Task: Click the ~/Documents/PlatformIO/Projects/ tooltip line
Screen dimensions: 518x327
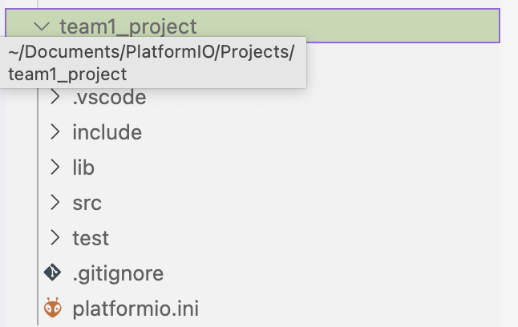Action: coord(152,52)
